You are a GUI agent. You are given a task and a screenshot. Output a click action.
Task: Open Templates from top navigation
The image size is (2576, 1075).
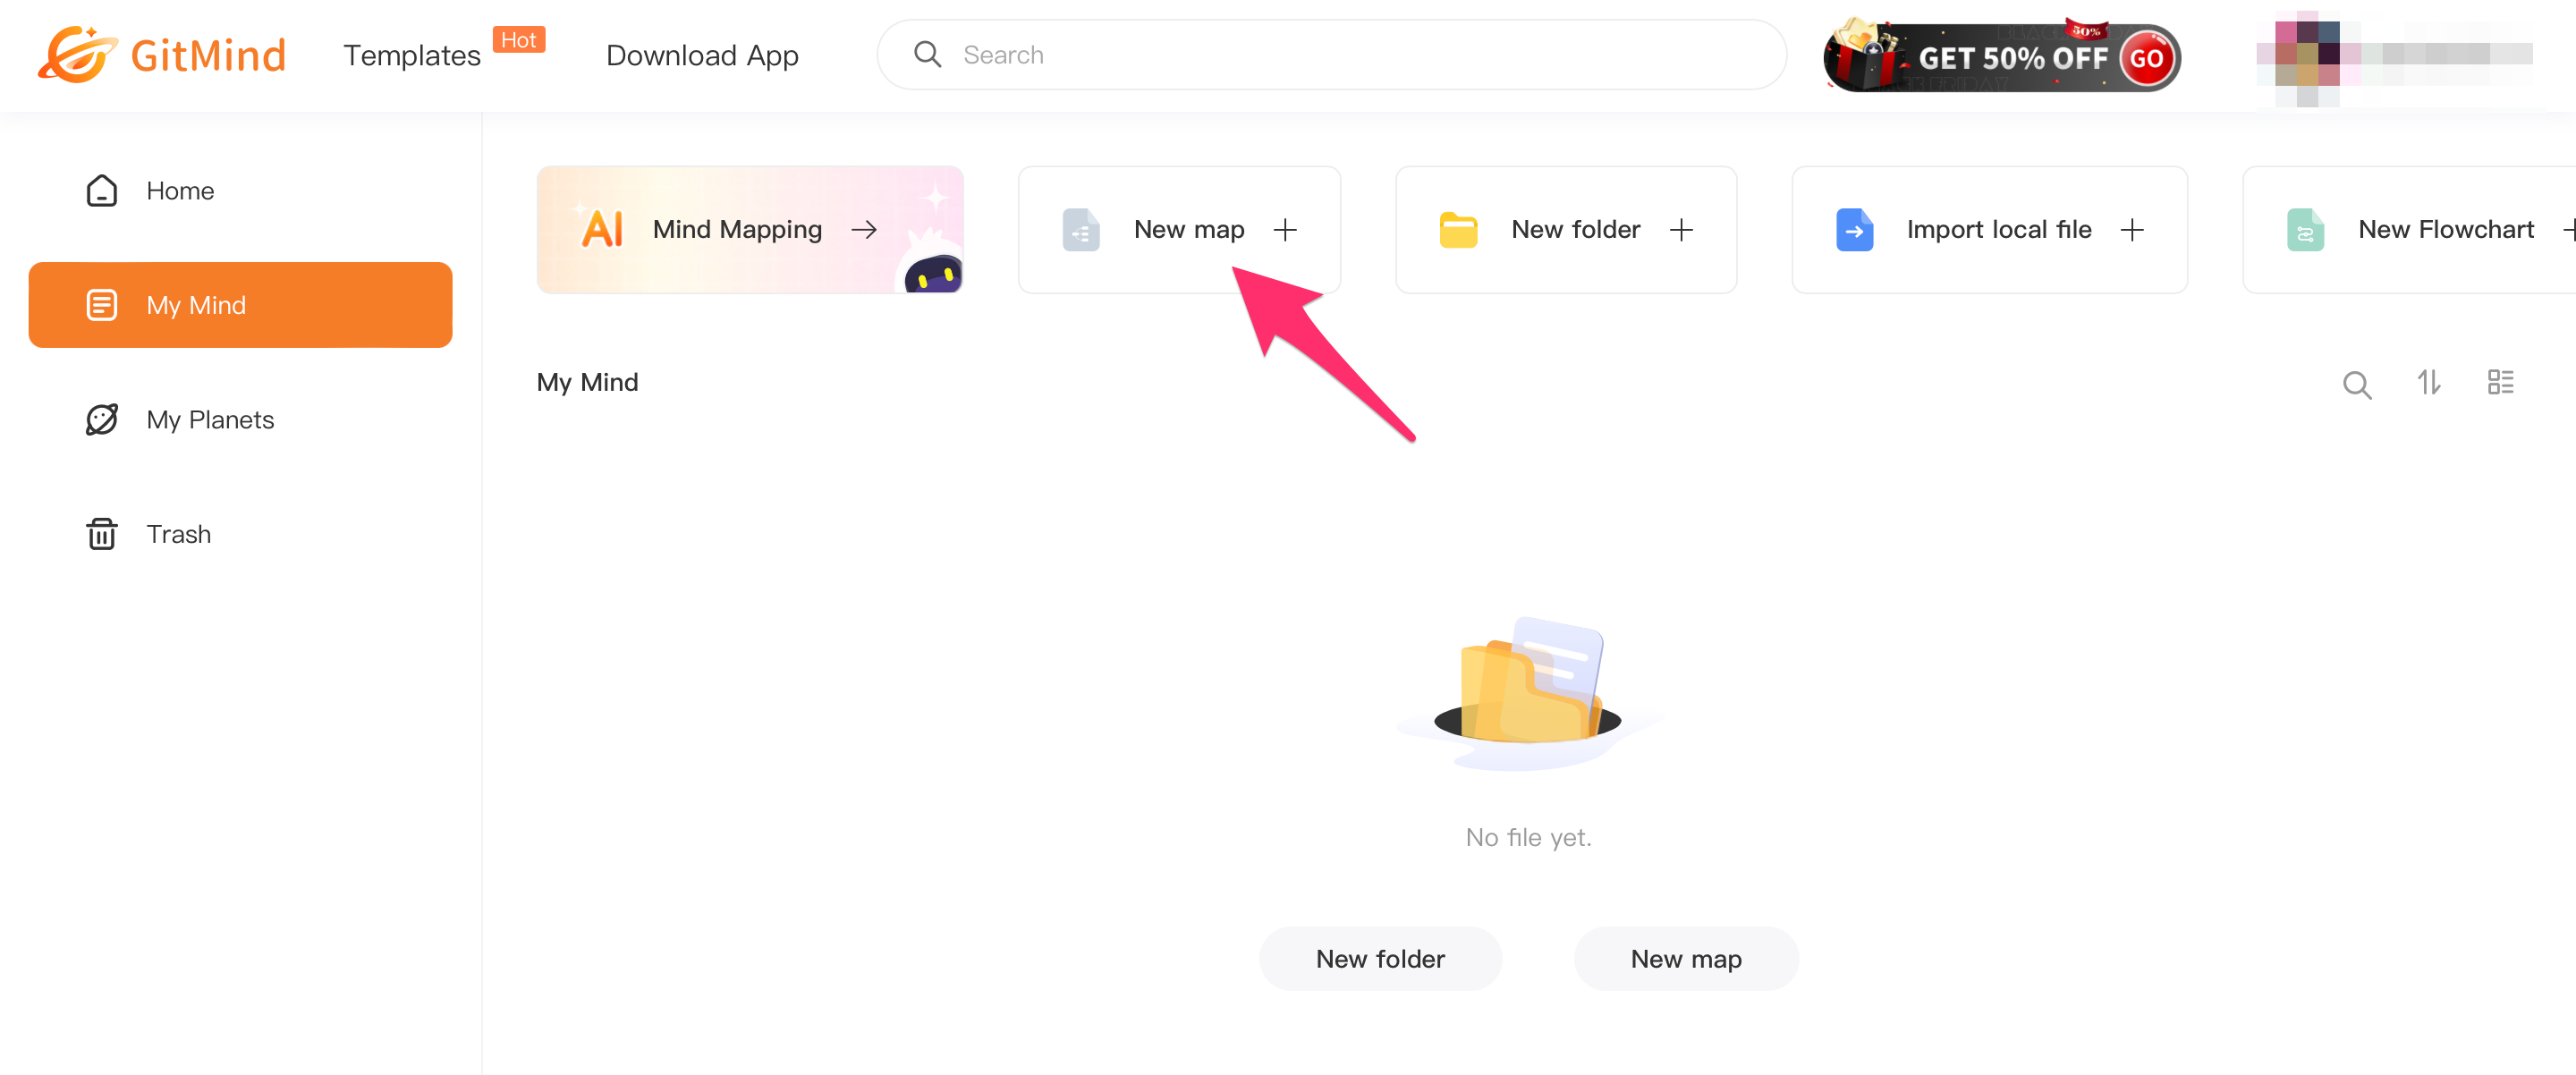click(412, 55)
